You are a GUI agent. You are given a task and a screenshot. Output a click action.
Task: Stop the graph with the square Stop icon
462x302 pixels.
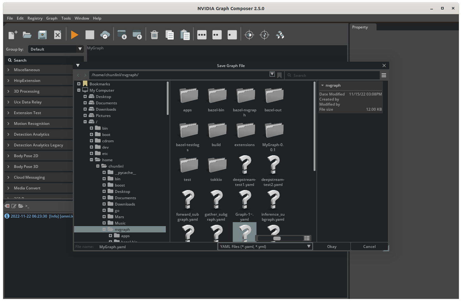90,35
